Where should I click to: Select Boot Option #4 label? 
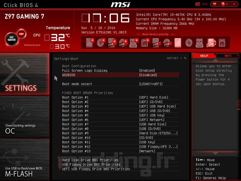point(75,111)
